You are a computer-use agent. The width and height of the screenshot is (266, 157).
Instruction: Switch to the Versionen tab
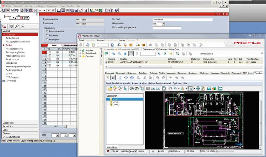tap(215, 73)
